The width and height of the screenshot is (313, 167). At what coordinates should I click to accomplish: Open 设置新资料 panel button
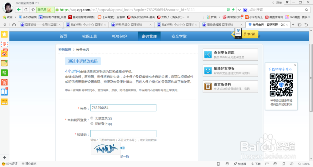230,87
